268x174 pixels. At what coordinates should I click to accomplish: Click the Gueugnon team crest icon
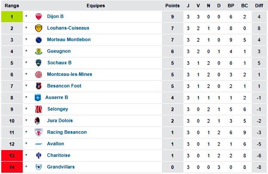click(x=39, y=51)
